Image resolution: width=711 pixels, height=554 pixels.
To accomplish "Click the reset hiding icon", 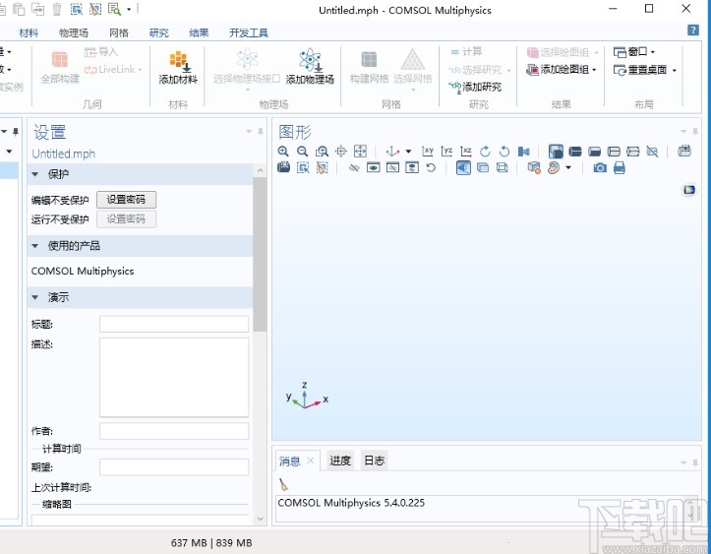I will tap(431, 168).
